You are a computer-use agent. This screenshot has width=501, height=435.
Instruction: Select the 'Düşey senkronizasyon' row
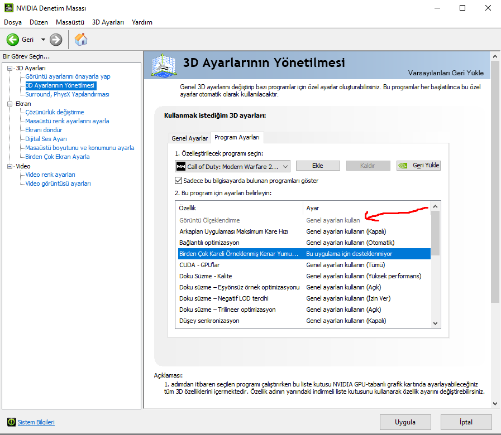point(304,321)
